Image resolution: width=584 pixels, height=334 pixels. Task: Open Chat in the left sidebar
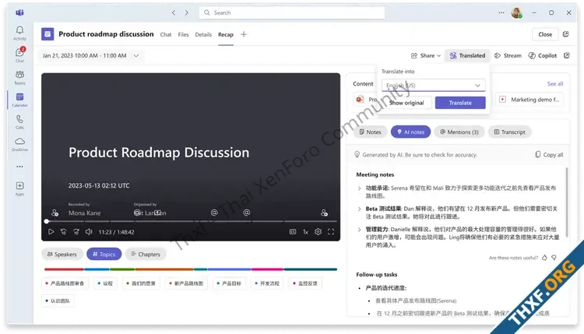click(19, 52)
